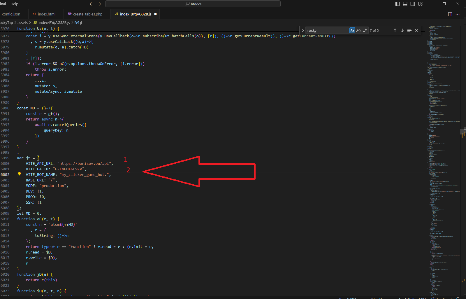Select the assets breadcrumb folder

[x=22, y=22]
